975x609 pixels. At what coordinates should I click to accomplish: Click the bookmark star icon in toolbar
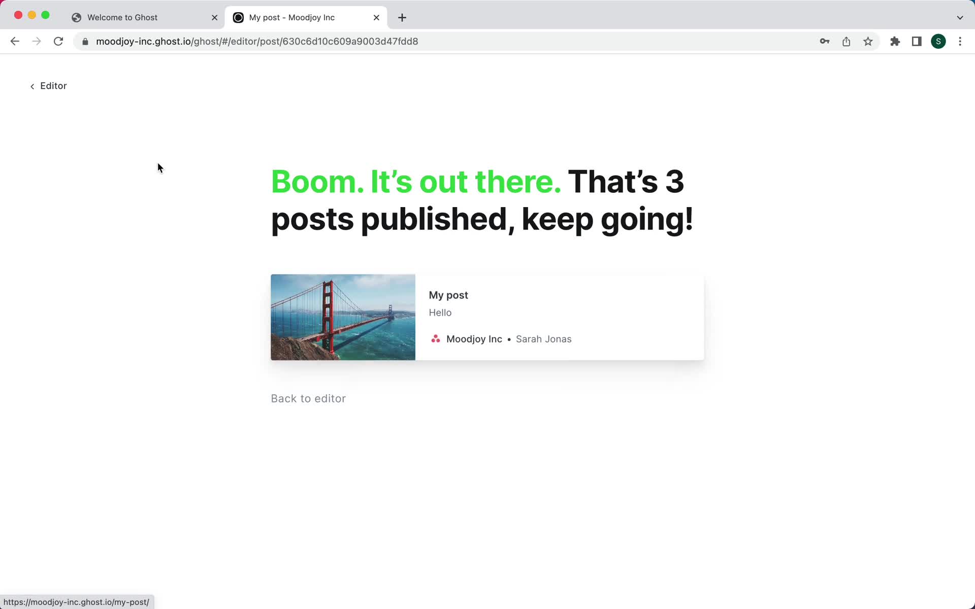[x=868, y=41]
